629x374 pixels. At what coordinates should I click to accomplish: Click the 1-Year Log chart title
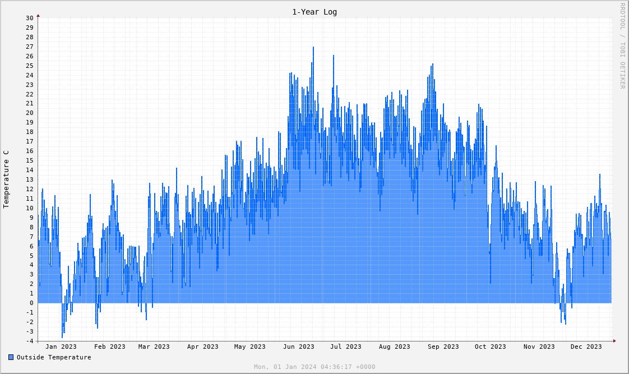tap(314, 12)
